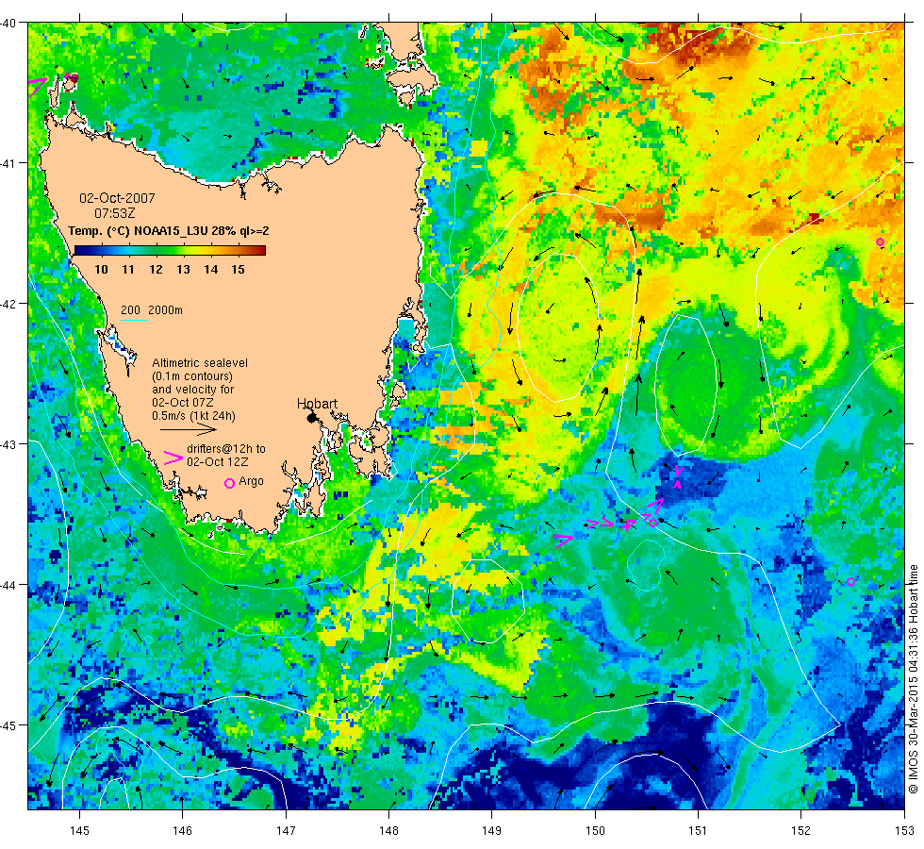
Task: Click the Argo float marker near 150.5E, 43.6S
Action: pyautogui.click(x=652, y=523)
